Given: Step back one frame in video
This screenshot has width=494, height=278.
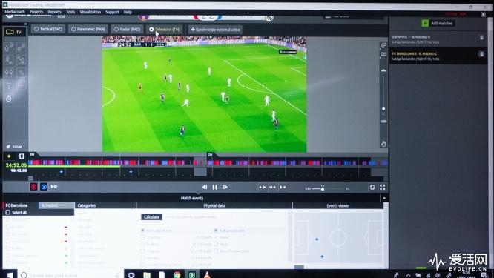Looking at the screenshot, I should click(x=205, y=187).
